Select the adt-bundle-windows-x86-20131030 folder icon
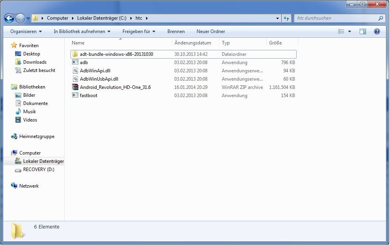Viewport: 390px width, 245px height. pyautogui.click(x=75, y=54)
